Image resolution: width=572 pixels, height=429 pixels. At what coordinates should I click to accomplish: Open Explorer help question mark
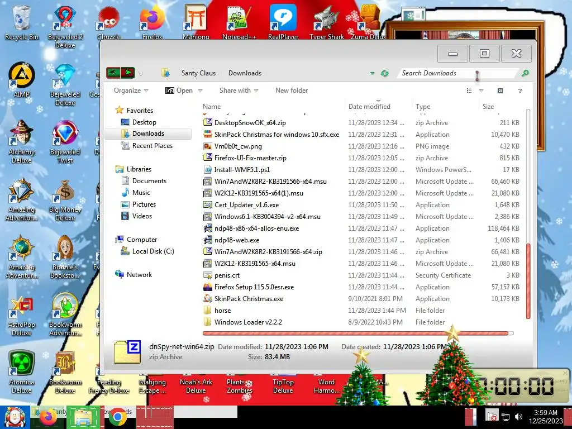point(520,91)
